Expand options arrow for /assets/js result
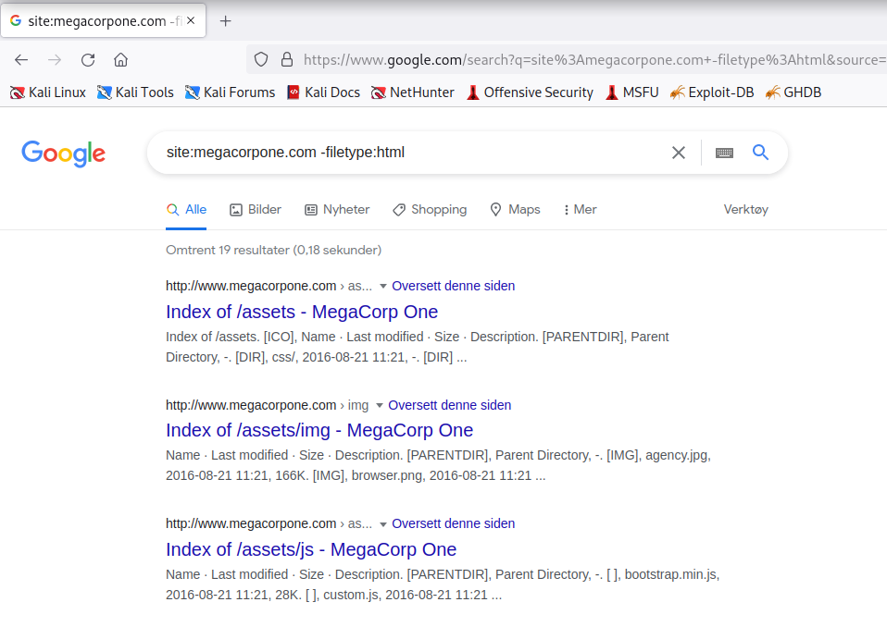 [383, 524]
